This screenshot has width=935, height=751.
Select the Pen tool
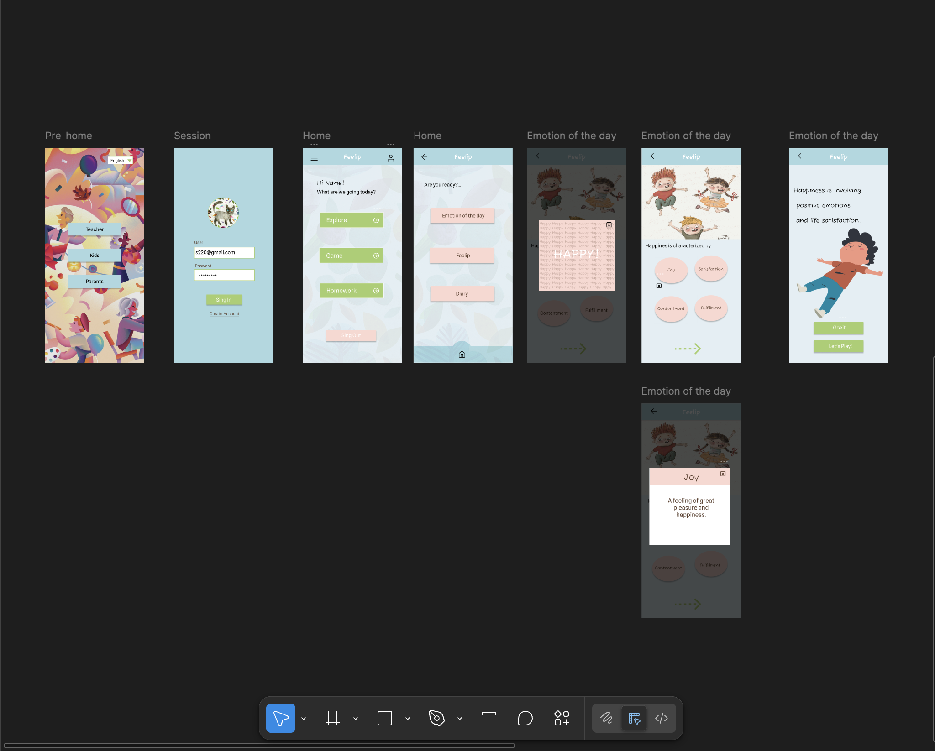point(437,718)
